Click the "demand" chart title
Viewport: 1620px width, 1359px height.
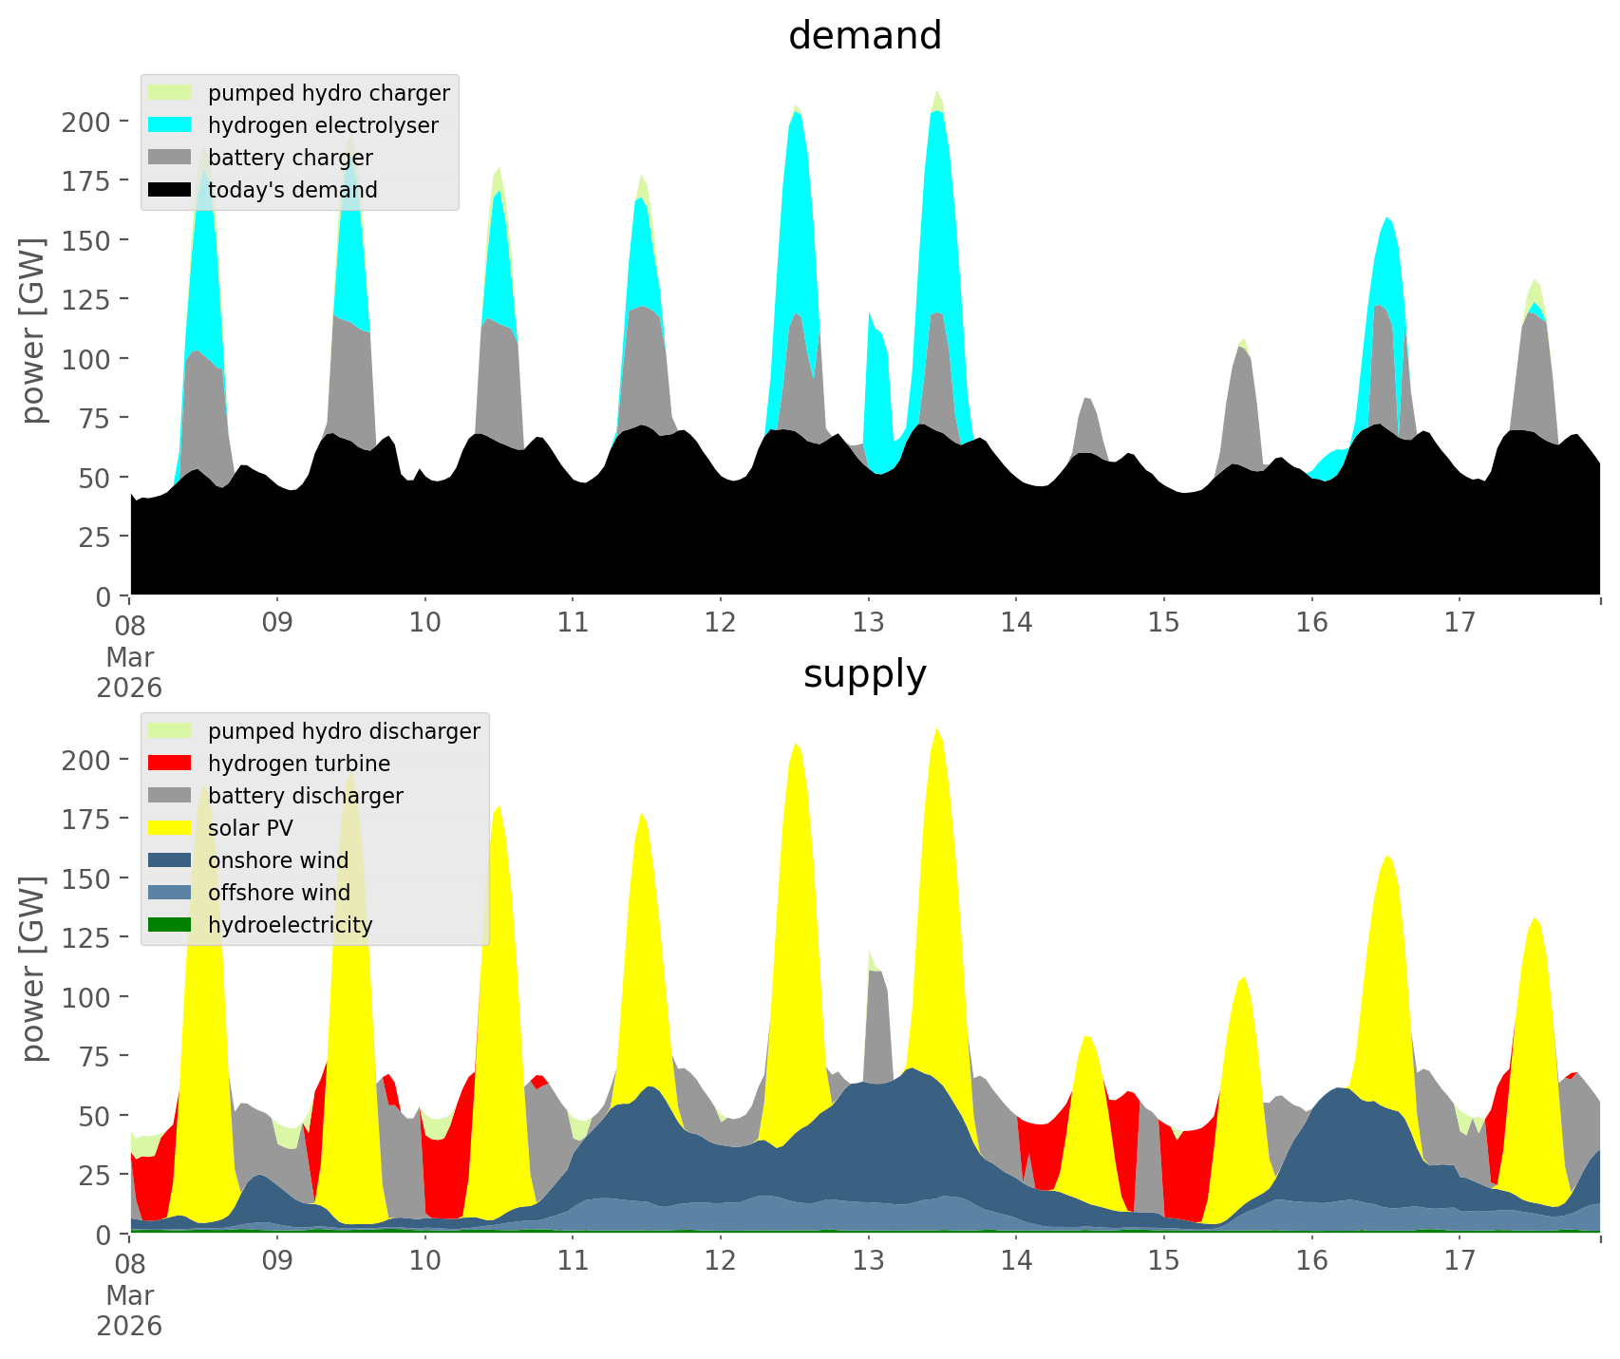click(x=864, y=36)
